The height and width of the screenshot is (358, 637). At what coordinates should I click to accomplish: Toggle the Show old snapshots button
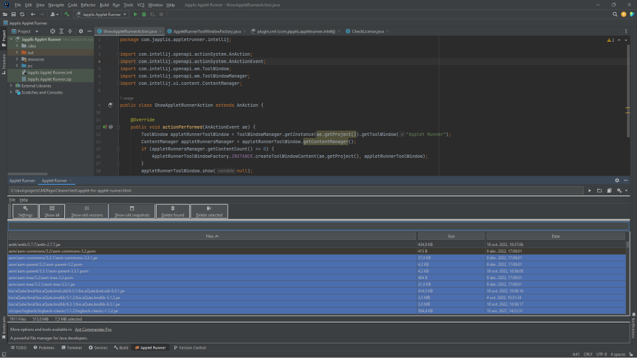click(132, 211)
